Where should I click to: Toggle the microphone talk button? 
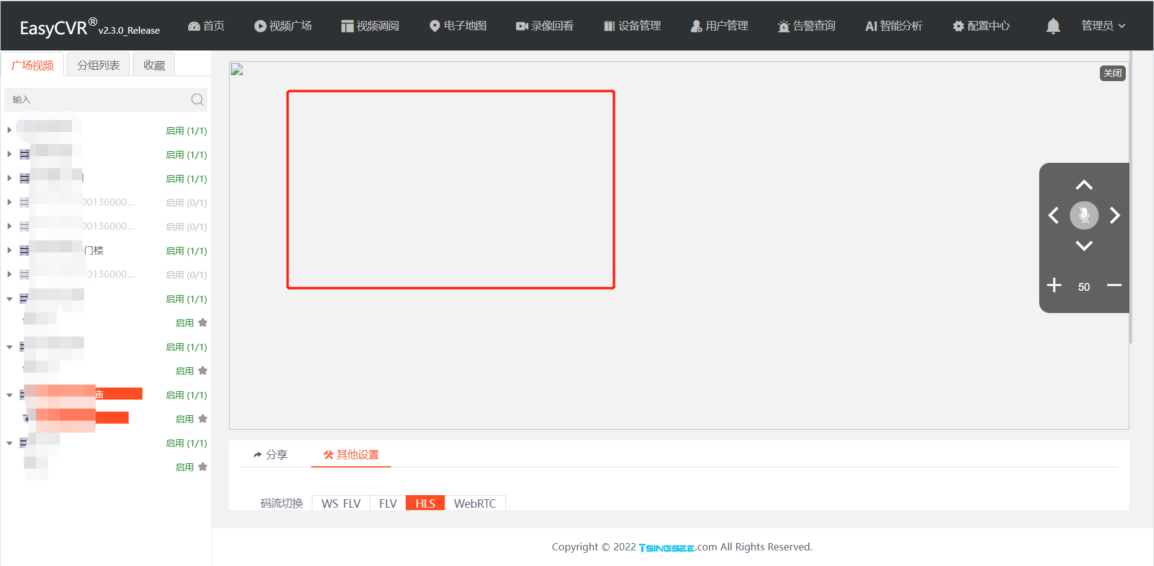pos(1084,215)
